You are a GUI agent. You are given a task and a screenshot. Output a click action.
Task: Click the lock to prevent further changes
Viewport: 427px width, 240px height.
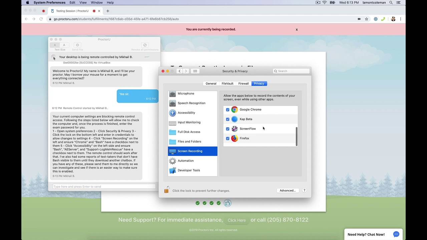166,190
